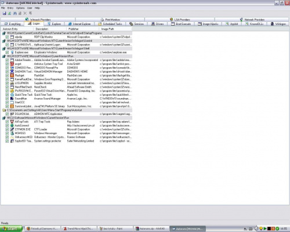The width and height of the screenshot is (290, 232).
Task: Click the SpybotSD TeaTimer entry icon
Action: tap(12, 141)
